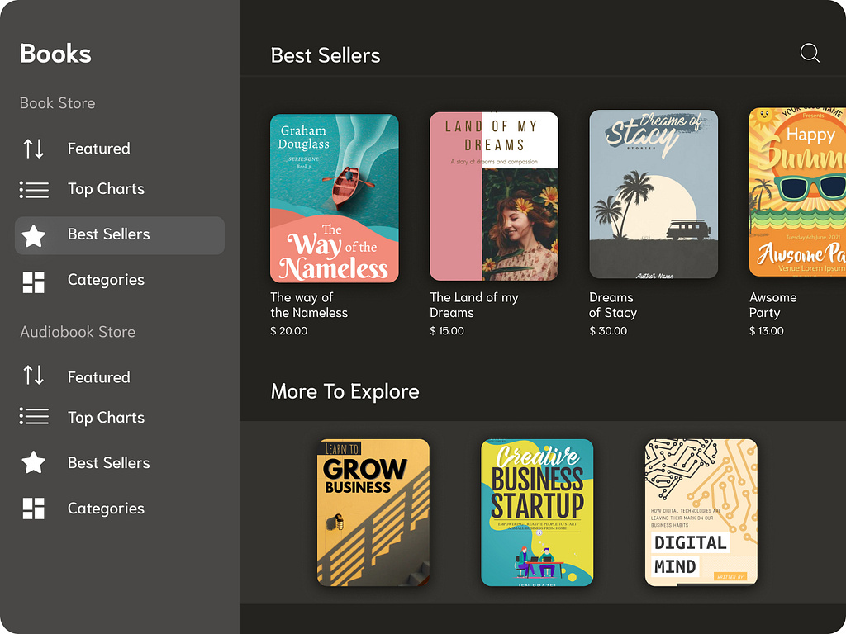The image size is (846, 634).
Task: Click the Audiobook Store Best Sellers star icon
Action: [x=34, y=462]
